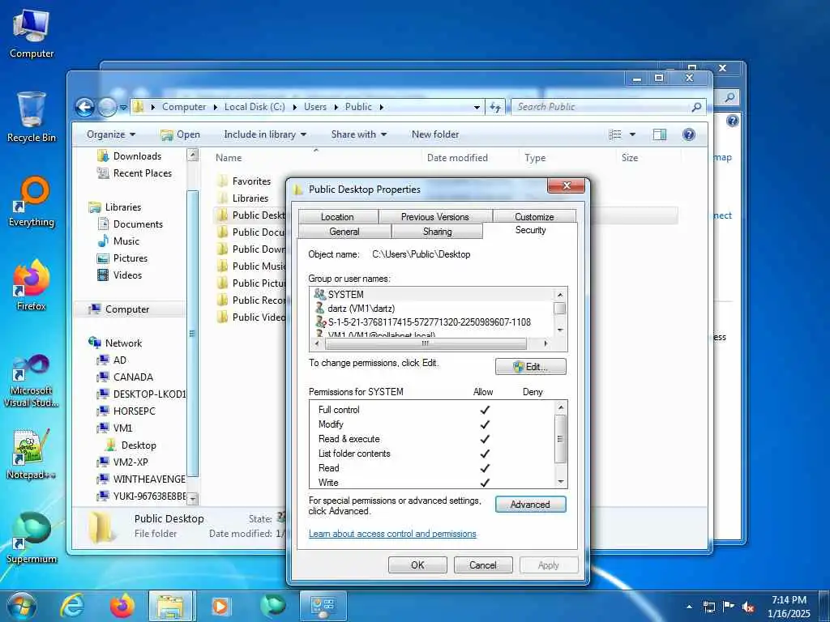The height and width of the screenshot is (622, 830).
Task: Switch to the Sharing tab
Action: [x=437, y=232]
